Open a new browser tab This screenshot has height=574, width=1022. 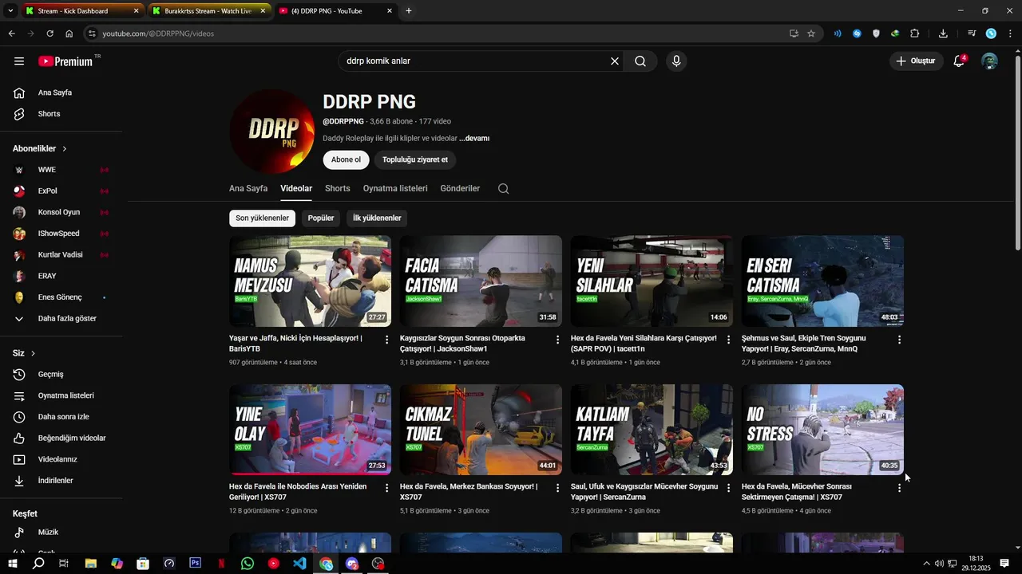click(409, 11)
